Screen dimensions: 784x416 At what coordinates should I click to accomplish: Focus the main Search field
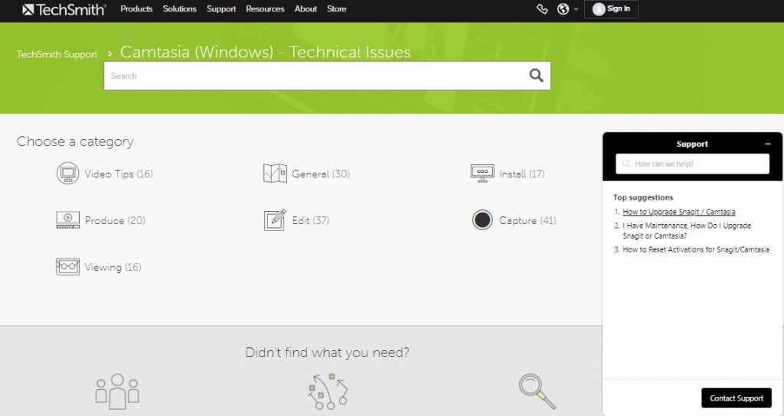[327, 76]
